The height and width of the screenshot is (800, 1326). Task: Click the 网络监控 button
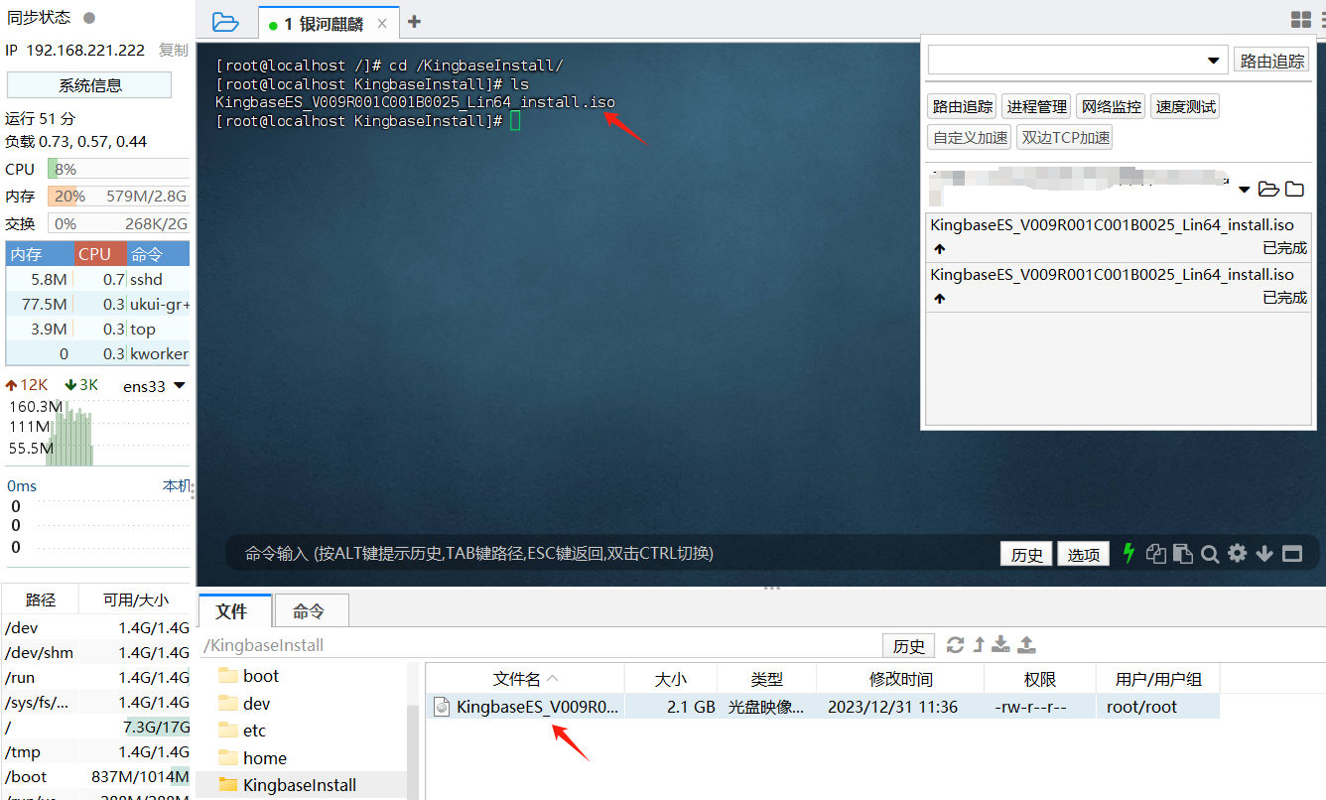[1111, 107]
